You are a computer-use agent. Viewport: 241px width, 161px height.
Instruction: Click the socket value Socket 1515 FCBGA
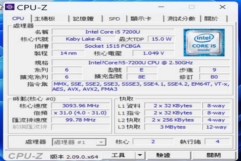(x=113, y=46)
